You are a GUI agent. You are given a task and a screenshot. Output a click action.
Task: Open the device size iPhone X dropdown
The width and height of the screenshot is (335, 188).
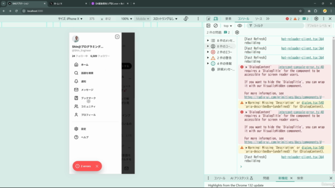click(x=70, y=19)
